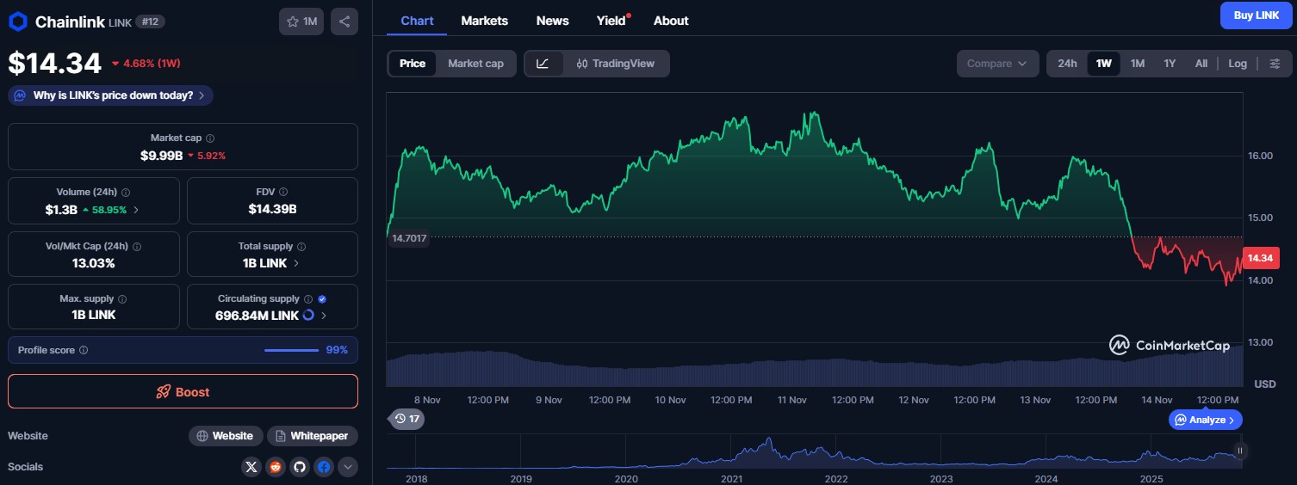Switch to TradingView chart mode
The height and width of the screenshot is (485, 1297).
616,64
